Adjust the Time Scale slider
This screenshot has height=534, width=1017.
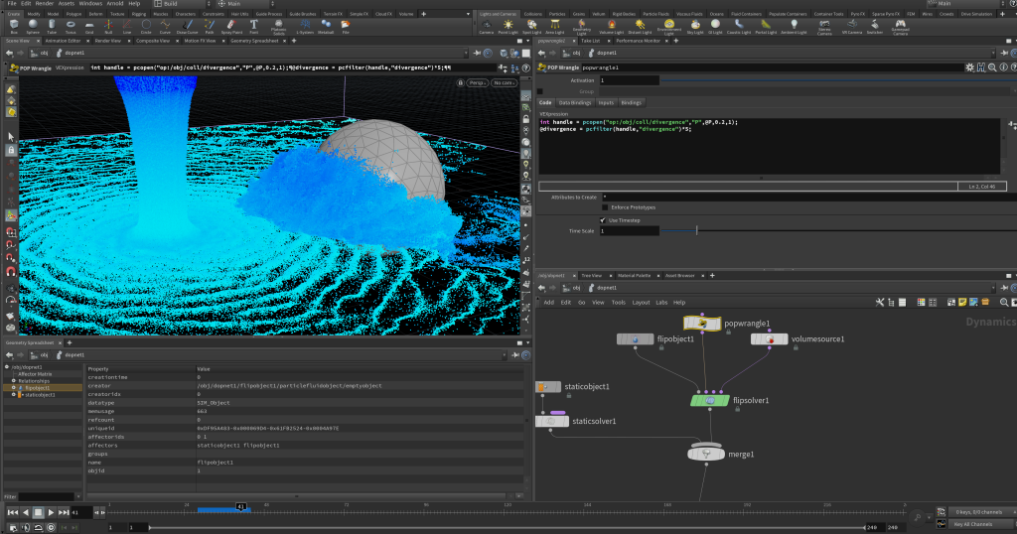pyautogui.click(x=697, y=230)
